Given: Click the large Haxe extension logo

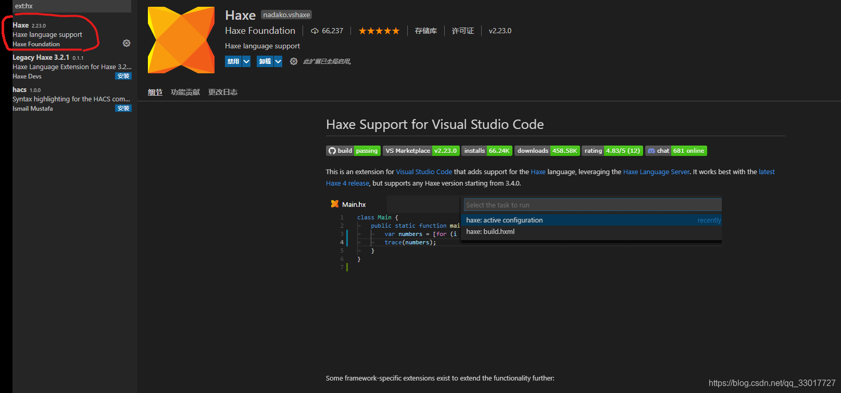Looking at the screenshot, I should point(181,40).
